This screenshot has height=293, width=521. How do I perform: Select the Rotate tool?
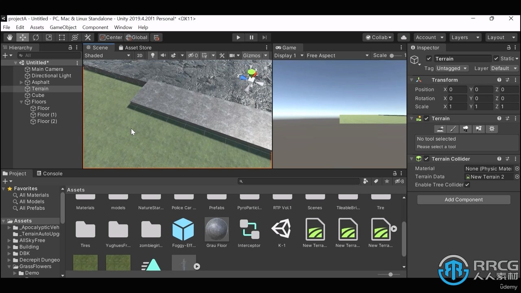pyautogui.click(x=35, y=37)
